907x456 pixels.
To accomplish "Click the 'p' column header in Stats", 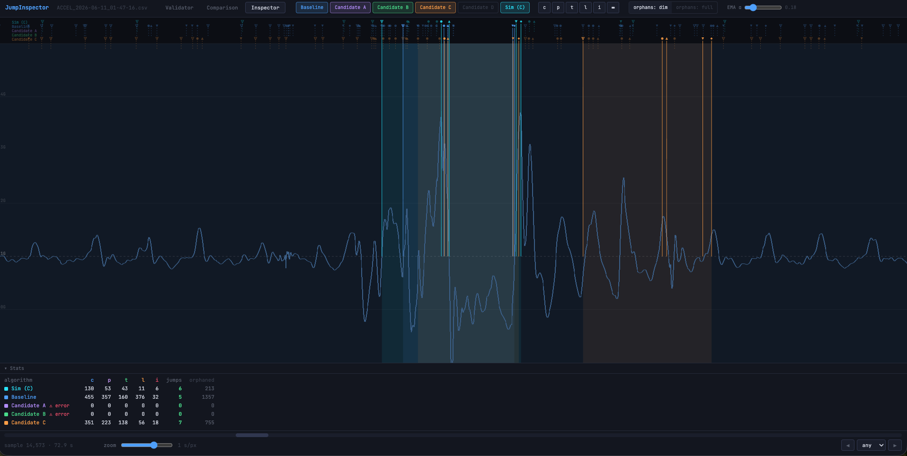I will coord(109,380).
